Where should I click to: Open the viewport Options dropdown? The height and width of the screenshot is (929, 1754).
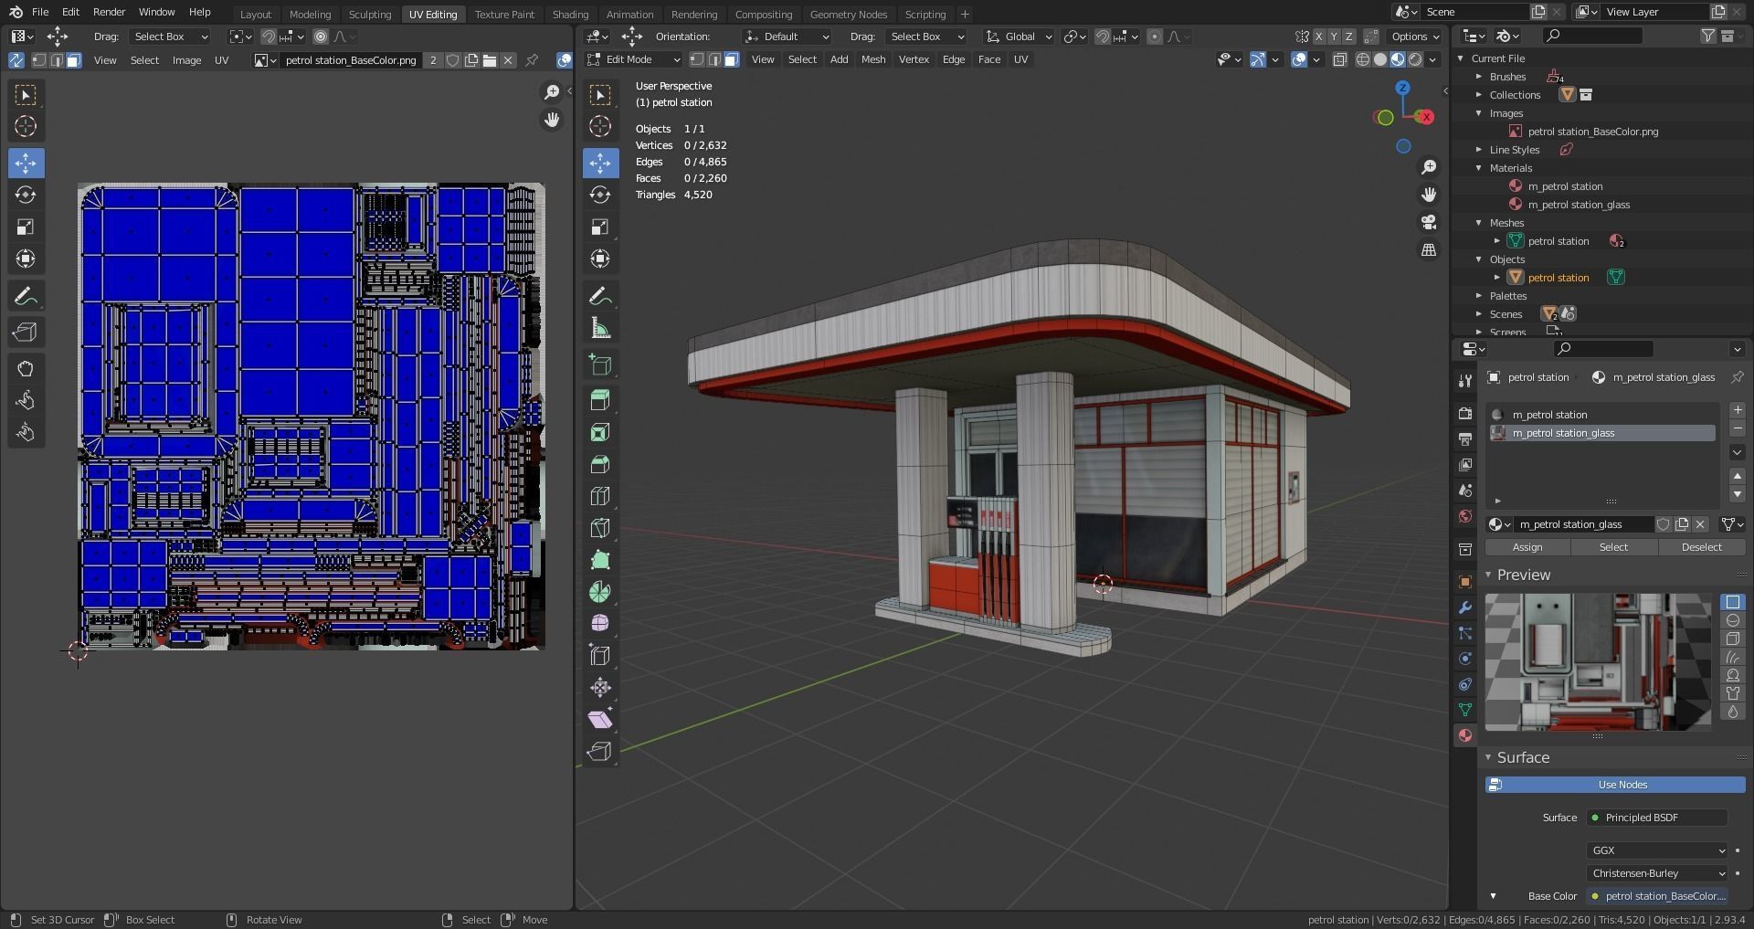pos(1414,37)
